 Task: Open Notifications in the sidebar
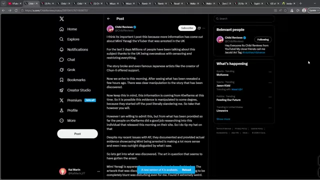click(73, 49)
